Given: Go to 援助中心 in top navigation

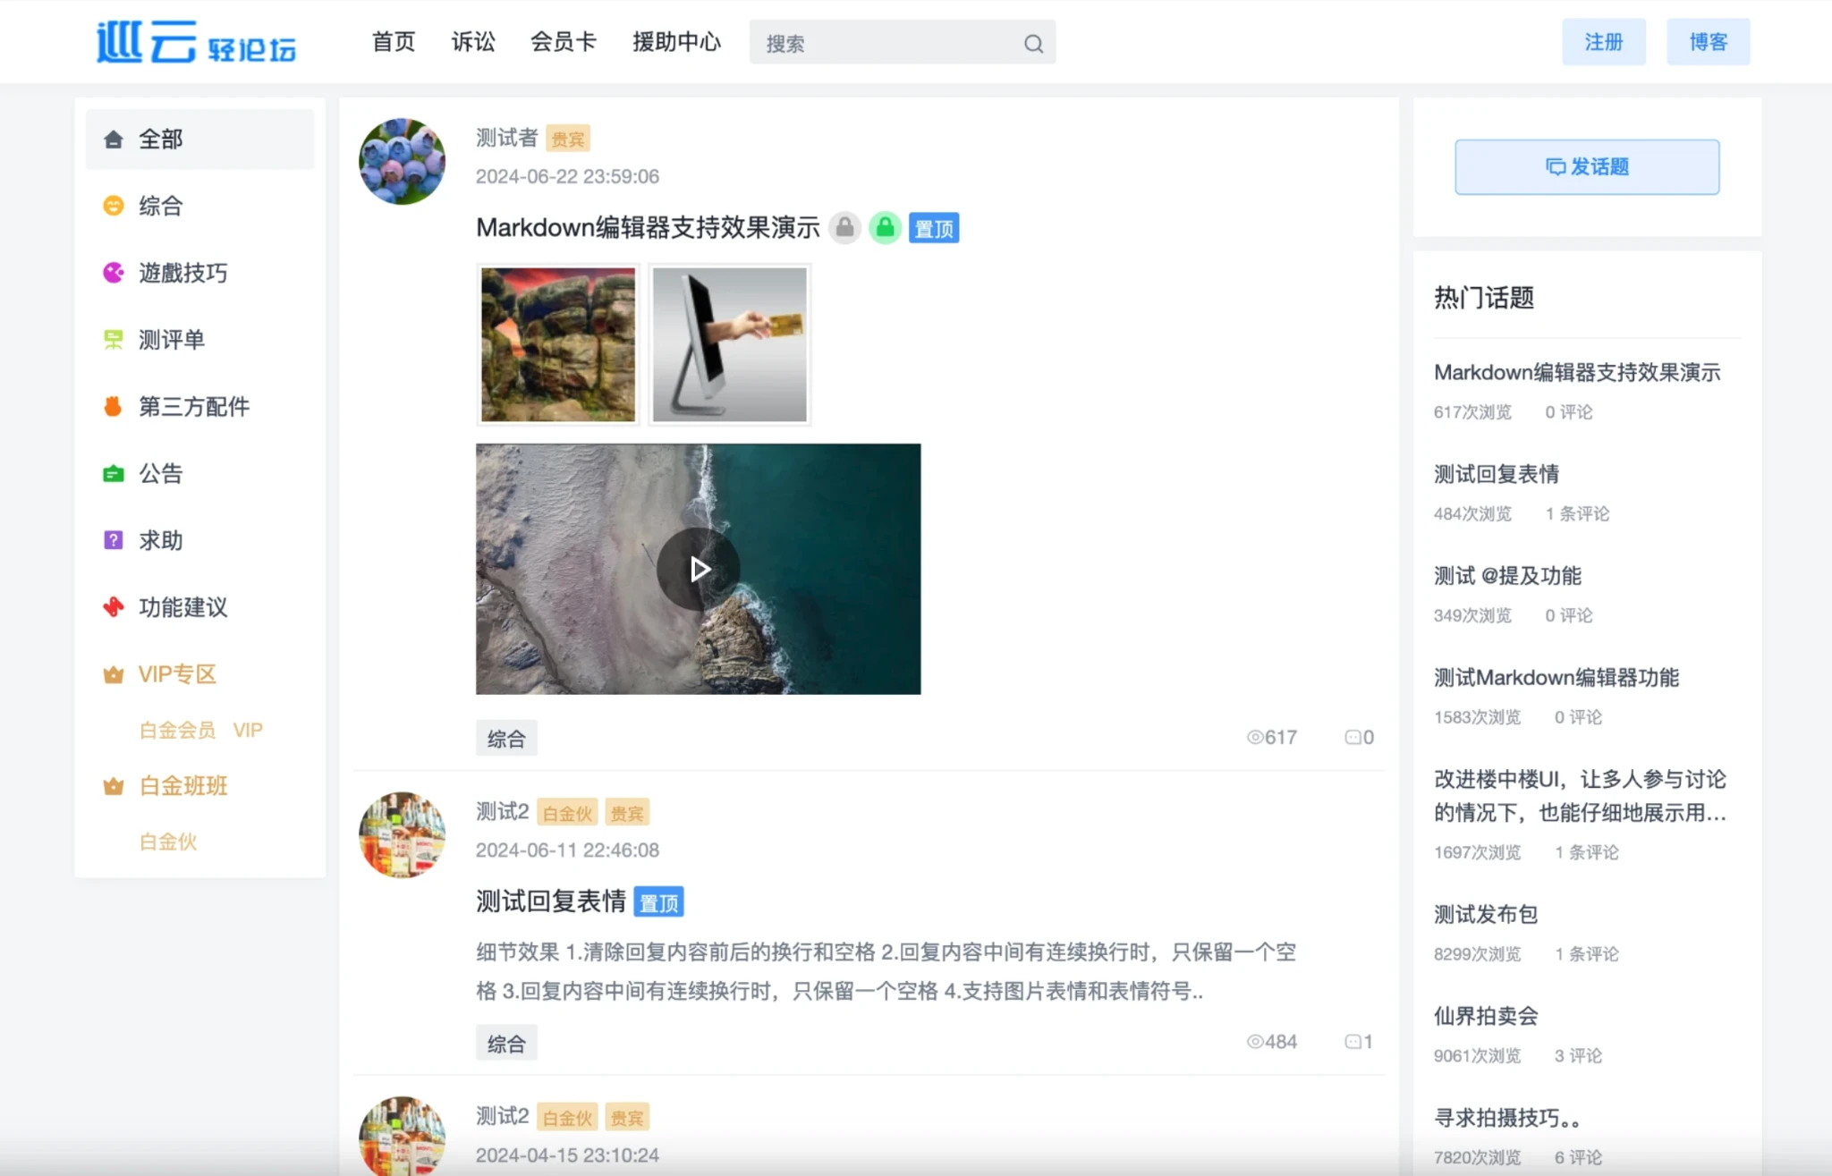Looking at the screenshot, I should pyautogui.click(x=676, y=42).
